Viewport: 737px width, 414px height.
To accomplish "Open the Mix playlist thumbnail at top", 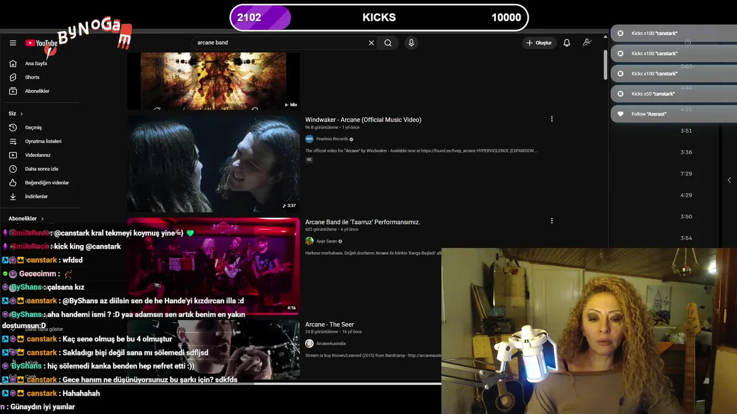I will [213, 80].
